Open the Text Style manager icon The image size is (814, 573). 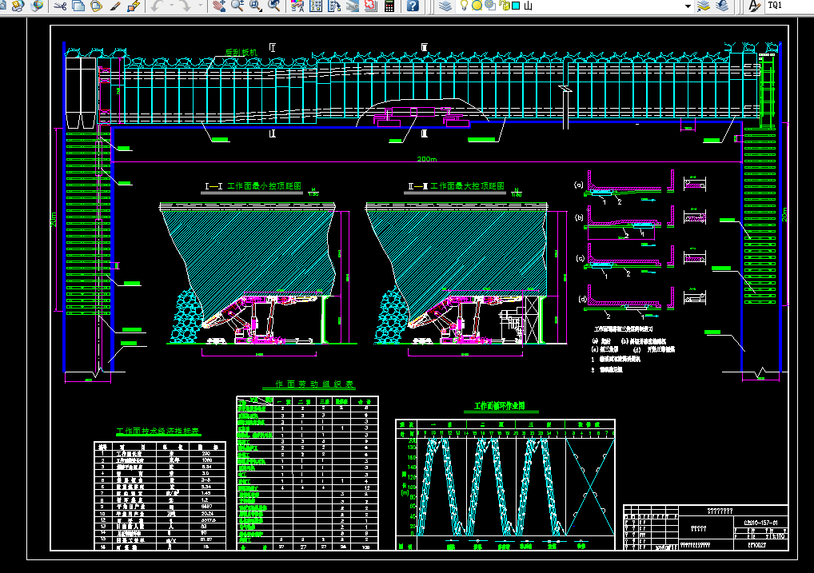(x=754, y=6)
